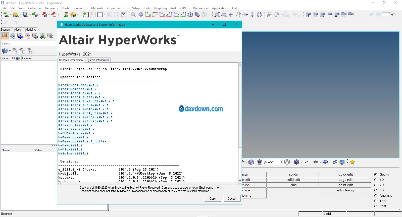Select the Pan hand tool

click(x=238, y=15)
